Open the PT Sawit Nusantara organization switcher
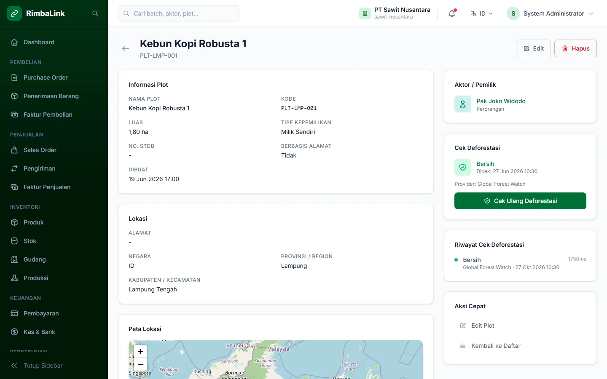This screenshot has height=379, width=607. [395, 13]
